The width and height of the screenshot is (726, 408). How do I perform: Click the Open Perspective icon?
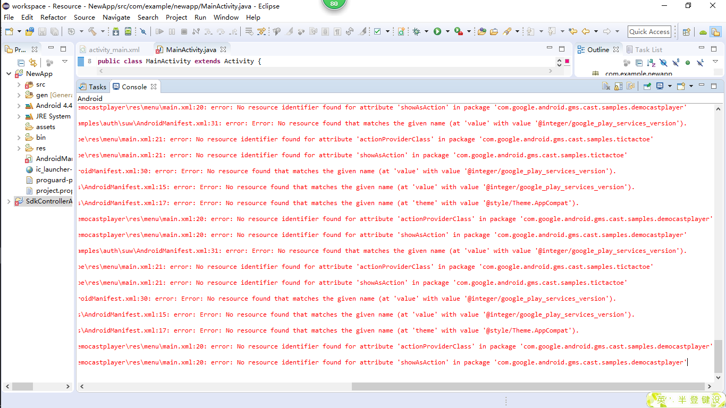click(686, 32)
